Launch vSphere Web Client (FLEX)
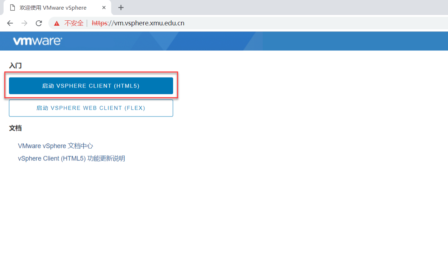This screenshot has width=448, height=268. pos(91,108)
